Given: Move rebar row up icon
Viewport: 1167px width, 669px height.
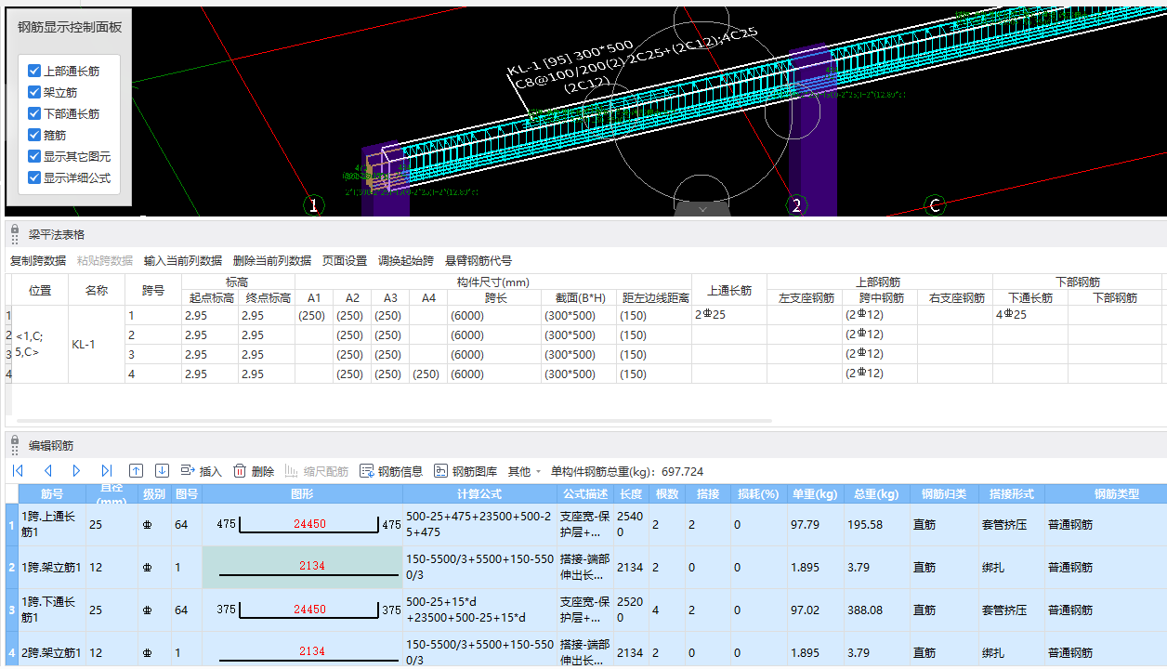Looking at the screenshot, I should [136, 471].
